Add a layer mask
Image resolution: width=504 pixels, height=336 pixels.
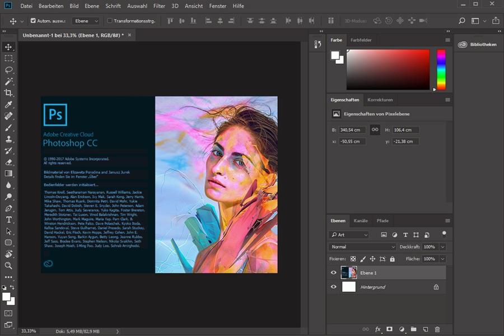(x=389, y=329)
